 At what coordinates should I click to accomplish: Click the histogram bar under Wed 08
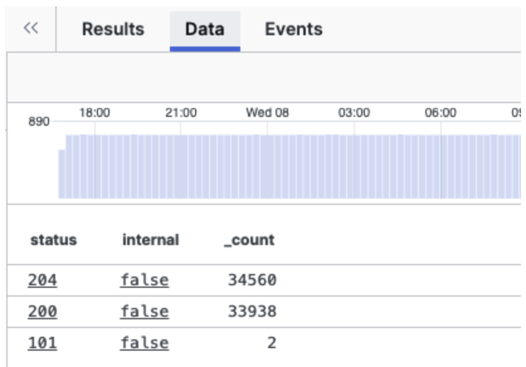tap(267, 167)
